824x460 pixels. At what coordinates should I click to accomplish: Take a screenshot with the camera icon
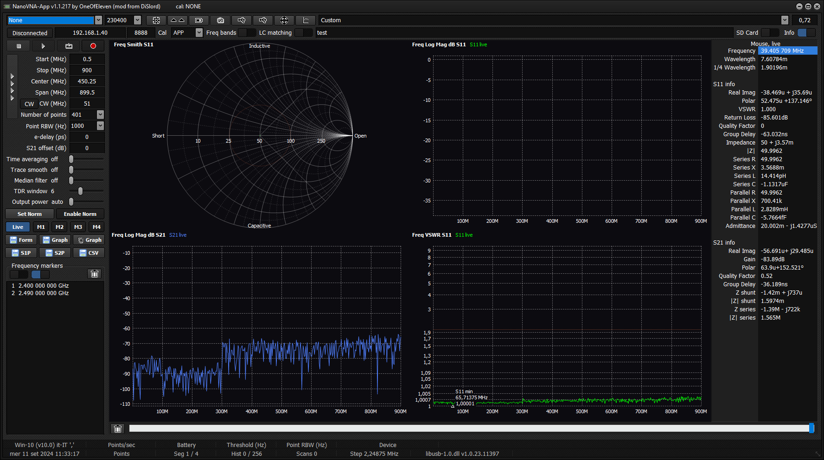pos(220,20)
